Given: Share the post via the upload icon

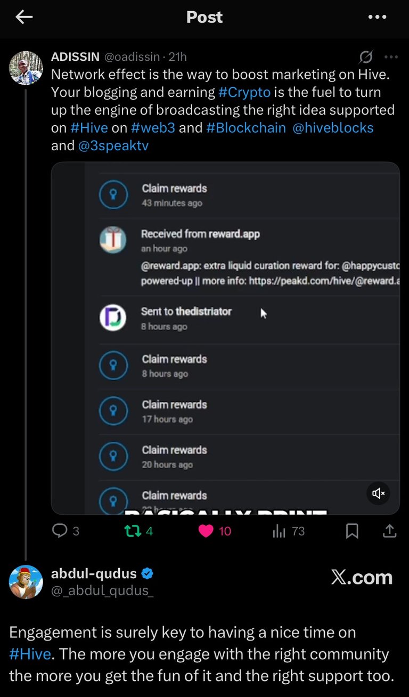Looking at the screenshot, I should 389,531.
